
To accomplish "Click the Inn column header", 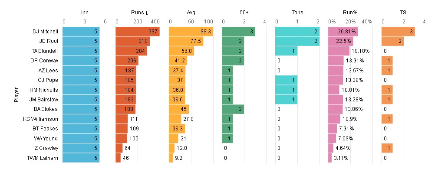I will pyautogui.click(x=85, y=13).
